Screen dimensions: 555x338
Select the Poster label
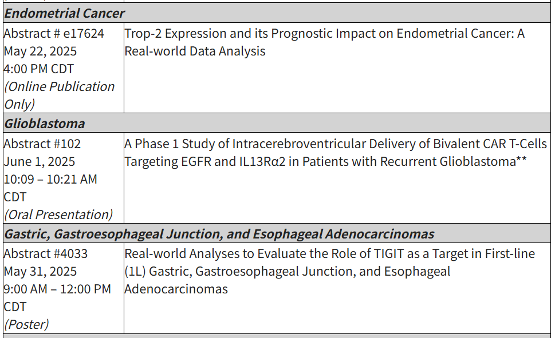tap(26, 324)
